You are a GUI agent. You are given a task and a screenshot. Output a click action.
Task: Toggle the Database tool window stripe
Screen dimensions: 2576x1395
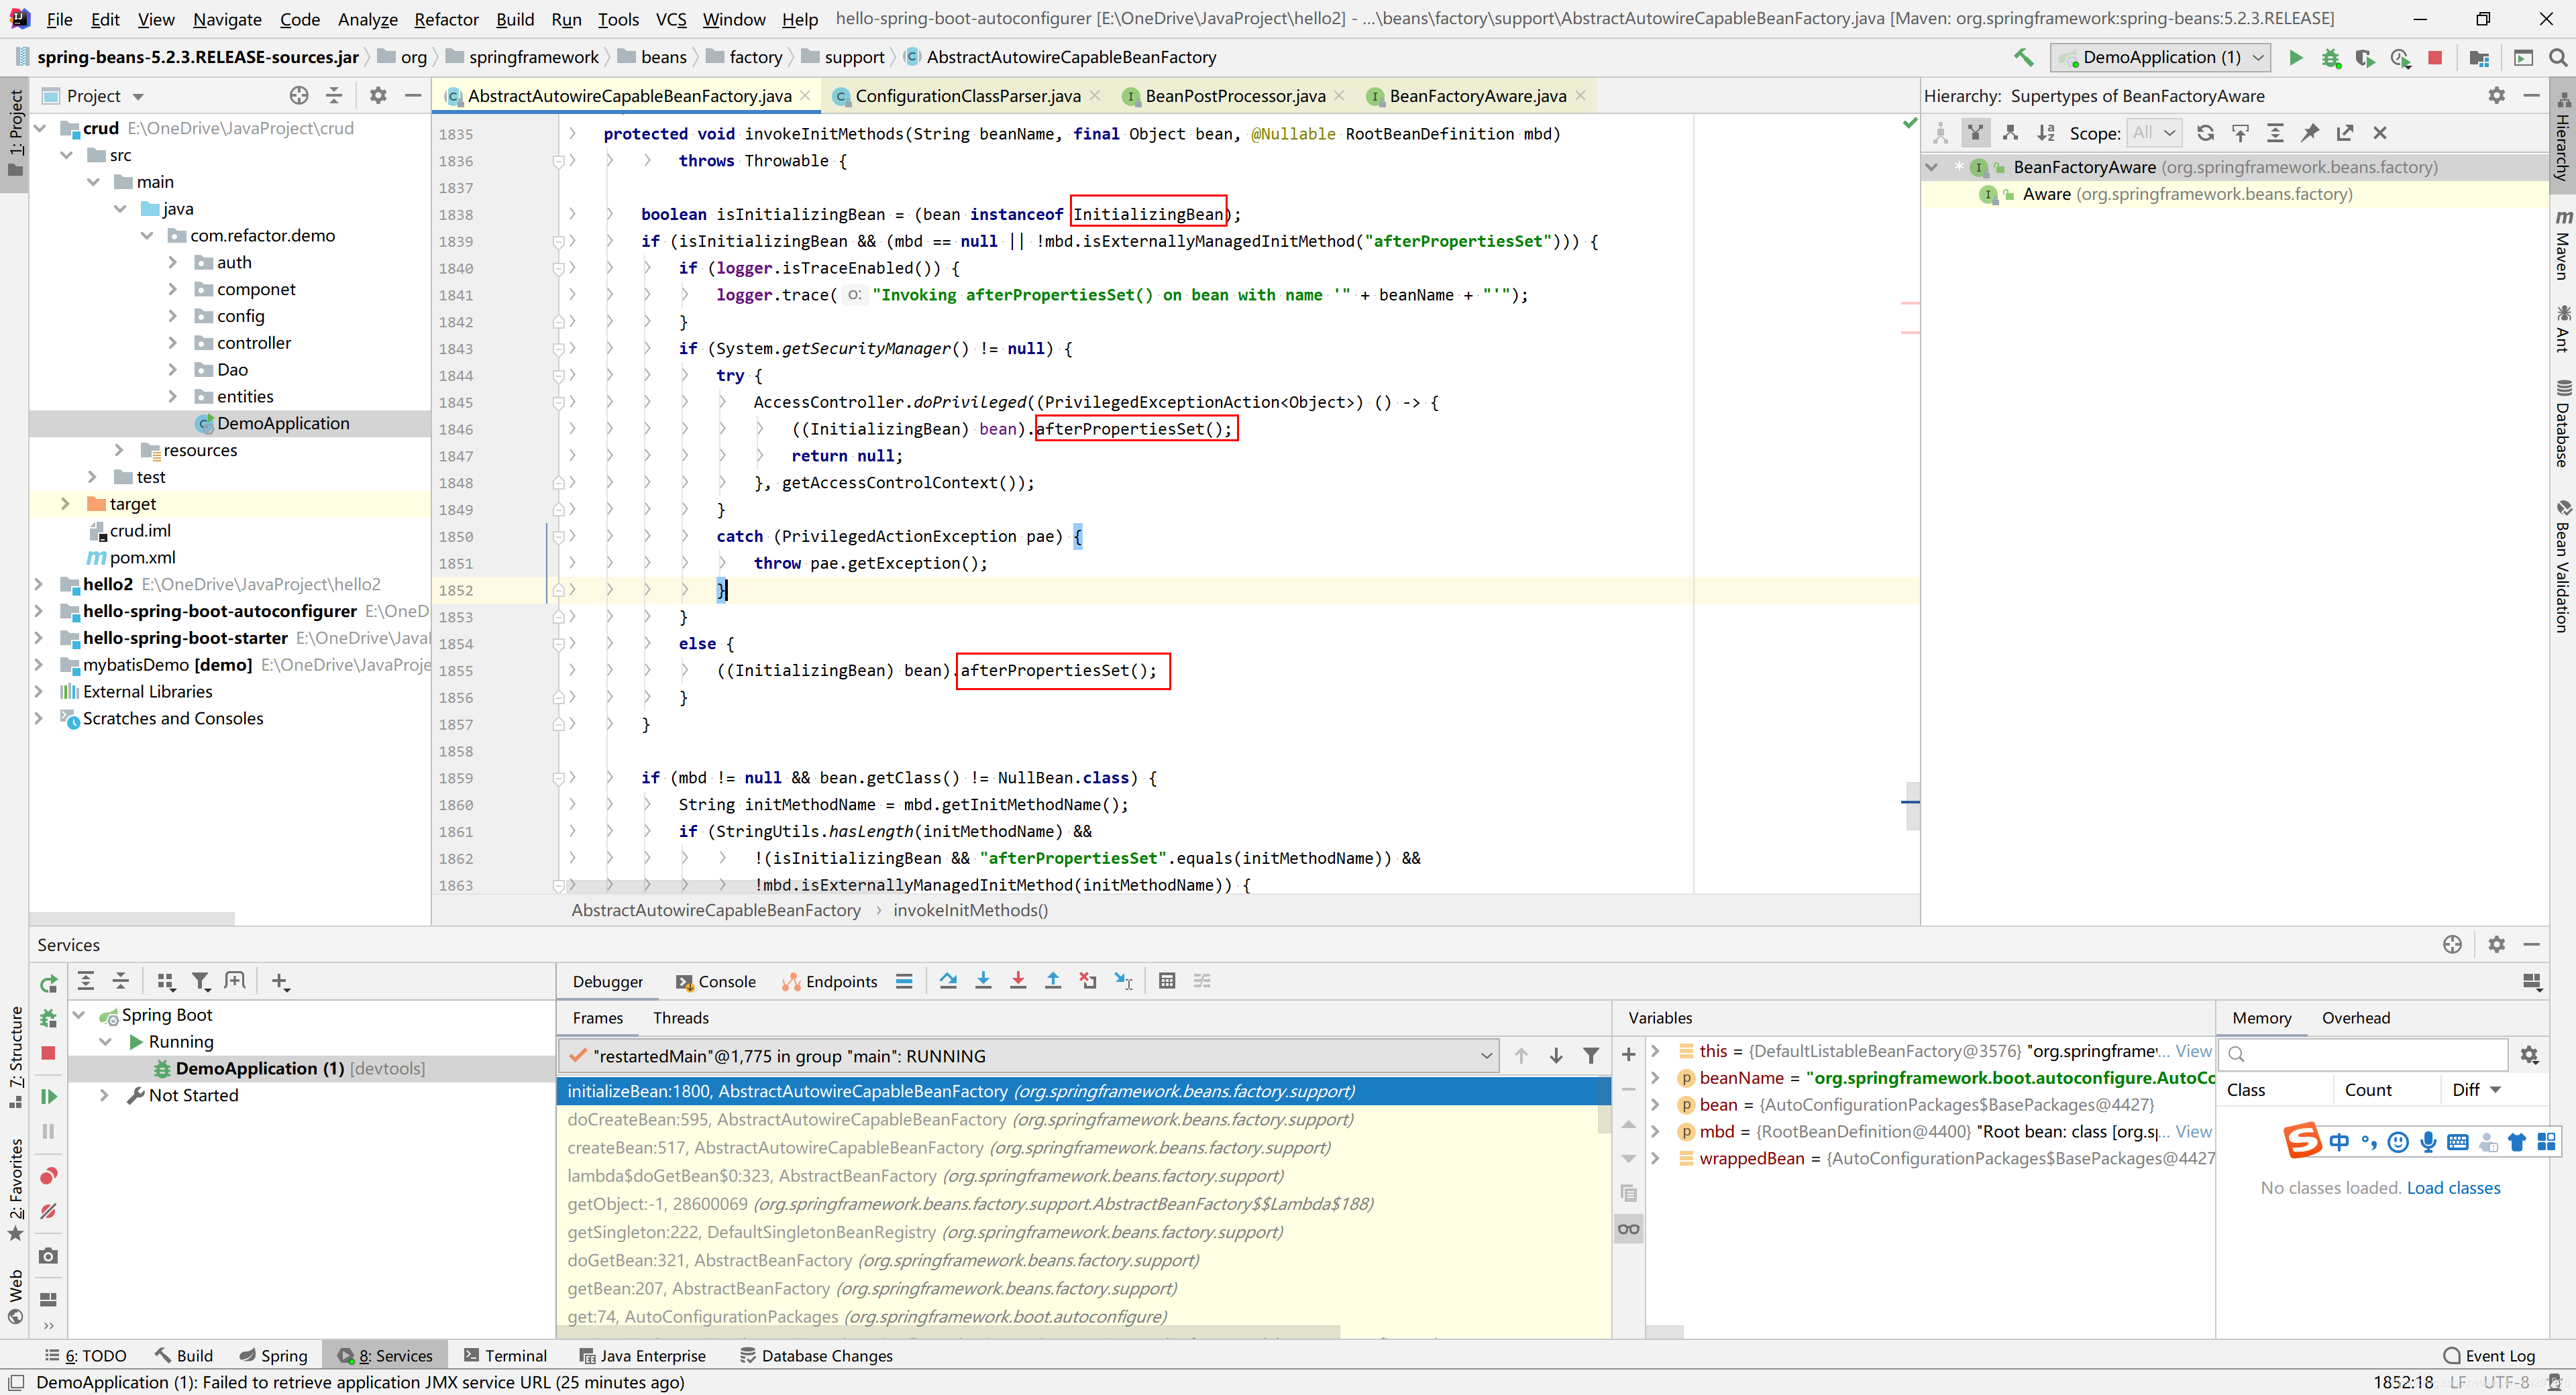pos(2562,423)
